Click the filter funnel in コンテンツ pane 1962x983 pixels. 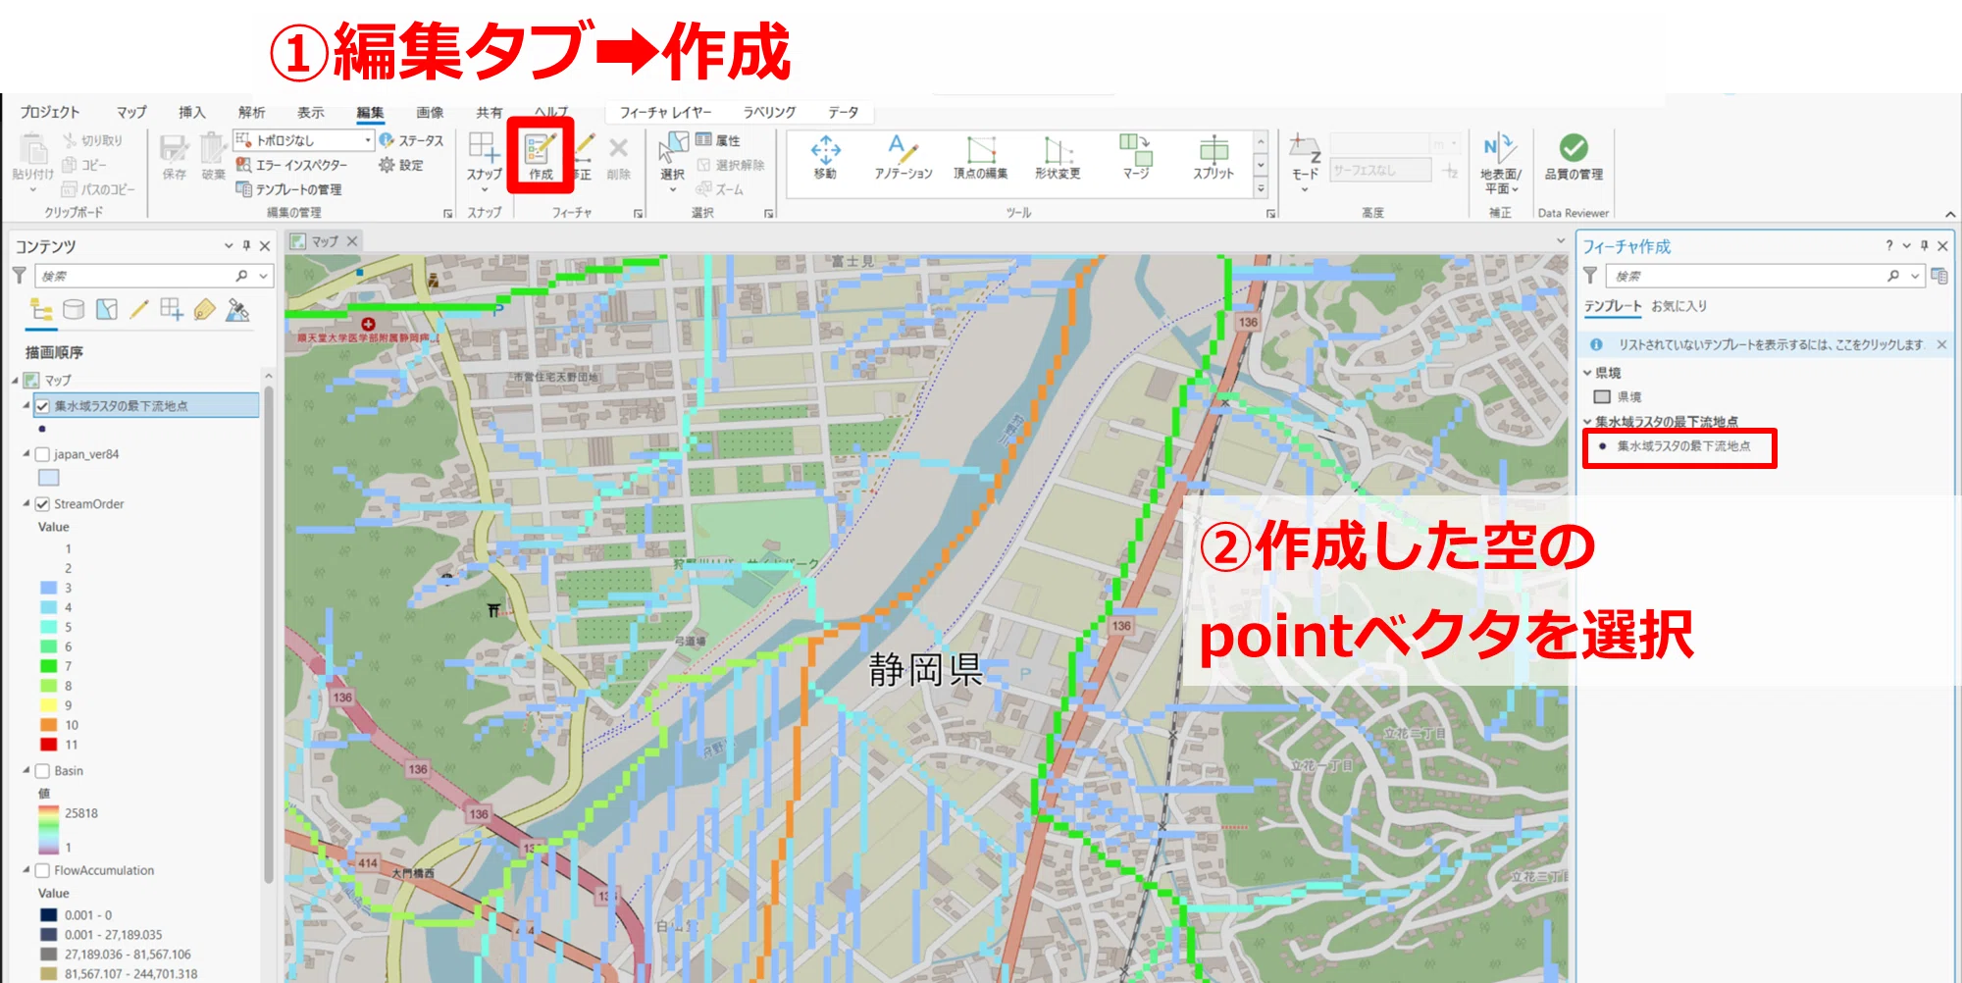point(19,276)
